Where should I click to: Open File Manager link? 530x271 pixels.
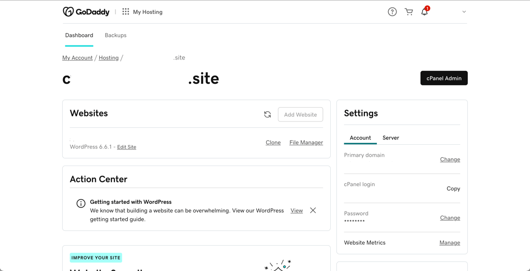point(306,143)
